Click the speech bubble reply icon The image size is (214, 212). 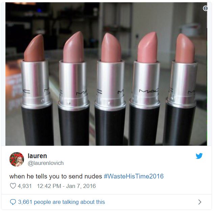pos(13,202)
